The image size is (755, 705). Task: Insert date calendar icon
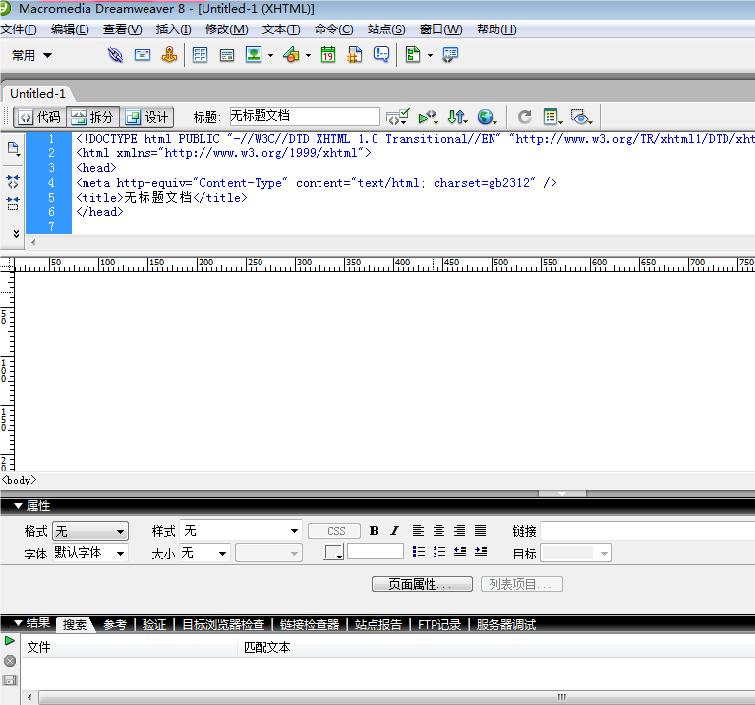click(328, 54)
